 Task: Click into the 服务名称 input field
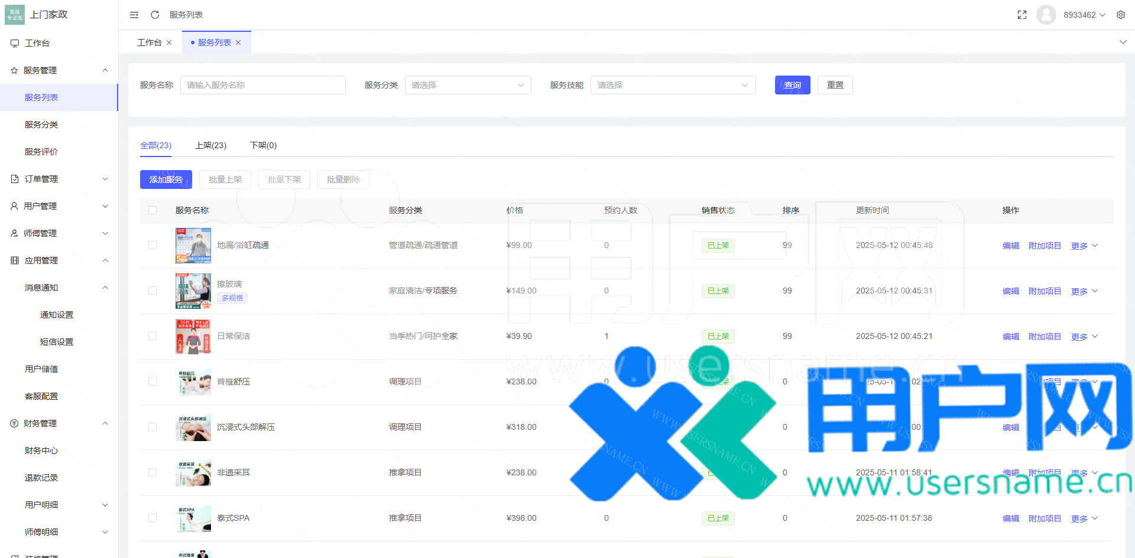[262, 85]
